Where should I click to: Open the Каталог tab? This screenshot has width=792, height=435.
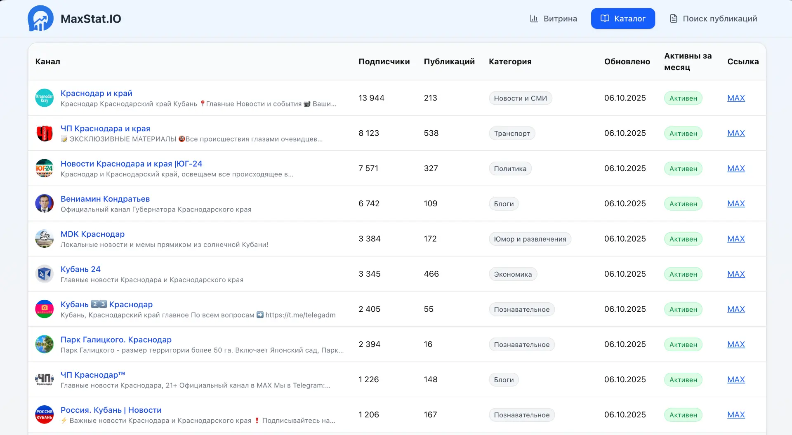[x=623, y=19]
